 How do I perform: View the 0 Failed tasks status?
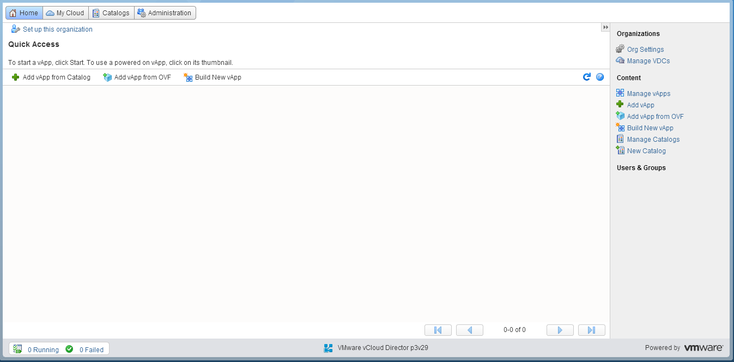pos(91,349)
